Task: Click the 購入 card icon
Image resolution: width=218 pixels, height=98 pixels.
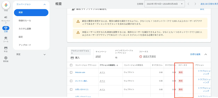Action: pyautogui.click(x=72, y=58)
